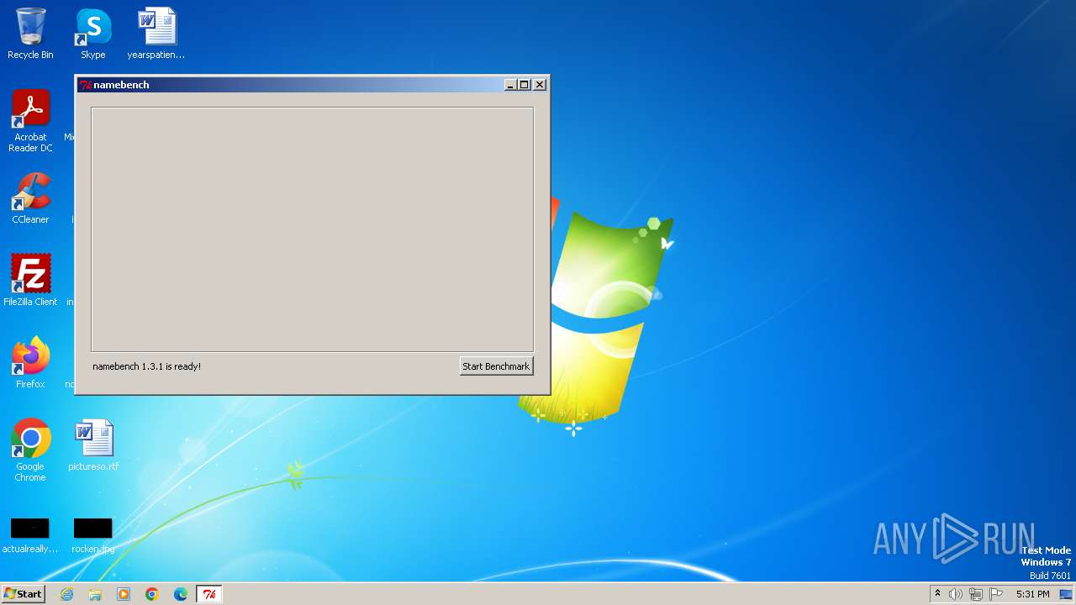The image size is (1076, 605).
Task: Select the yearspatien Word document icon
Action: [x=156, y=34]
